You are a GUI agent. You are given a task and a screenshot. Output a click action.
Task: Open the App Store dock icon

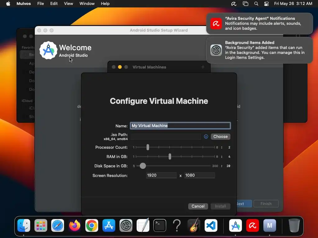click(109, 226)
